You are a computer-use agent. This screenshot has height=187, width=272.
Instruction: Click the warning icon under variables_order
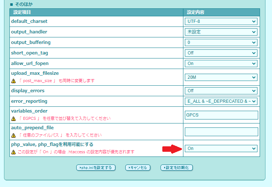pos(13,119)
